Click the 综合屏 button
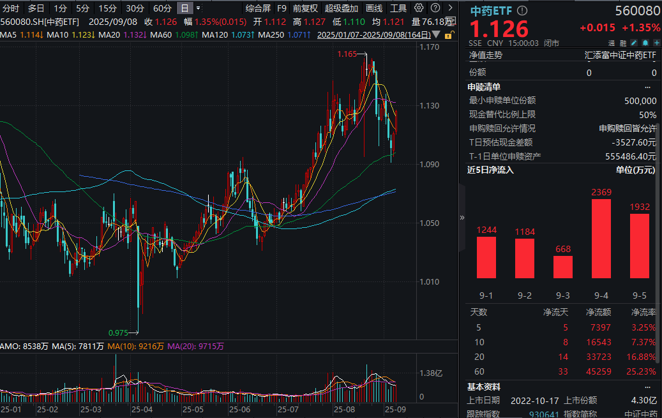Viewport: 662px width, 418px height. click(257, 8)
